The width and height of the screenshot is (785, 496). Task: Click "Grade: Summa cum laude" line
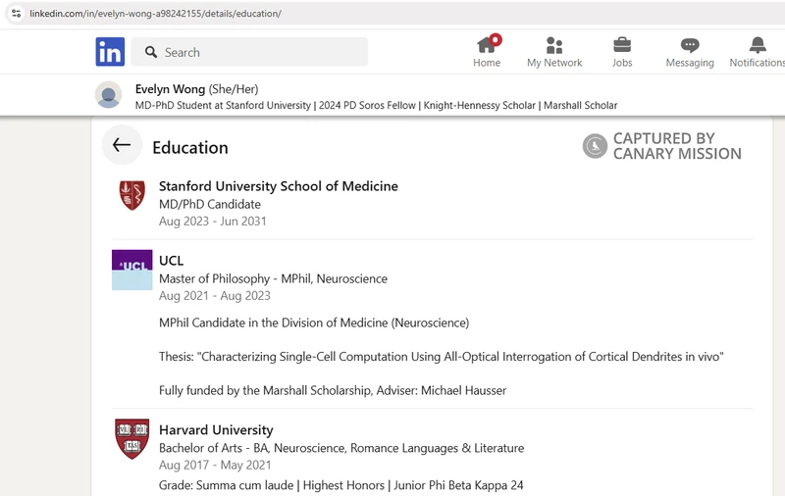click(x=340, y=485)
